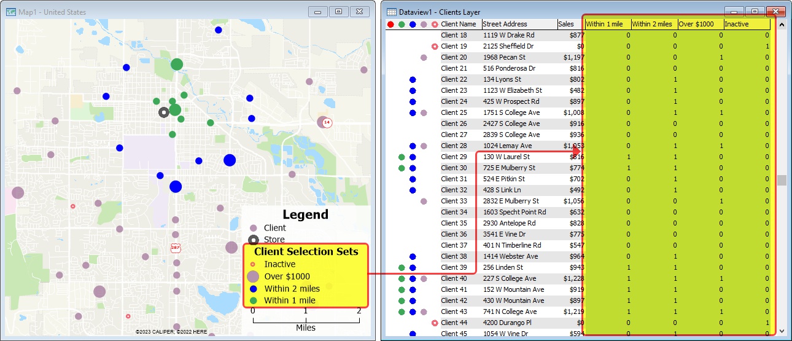Click the blue selection dot in dataview header
792x341 pixels.
[x=413, y=25]
